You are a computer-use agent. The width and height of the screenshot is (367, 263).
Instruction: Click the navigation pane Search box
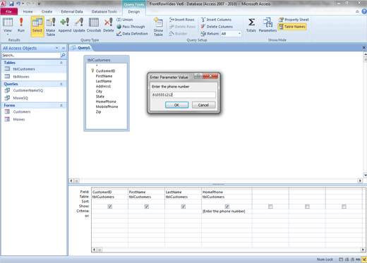pyautogui.click(x=31, y=55)
